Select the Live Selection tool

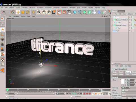tap(13, 12)
